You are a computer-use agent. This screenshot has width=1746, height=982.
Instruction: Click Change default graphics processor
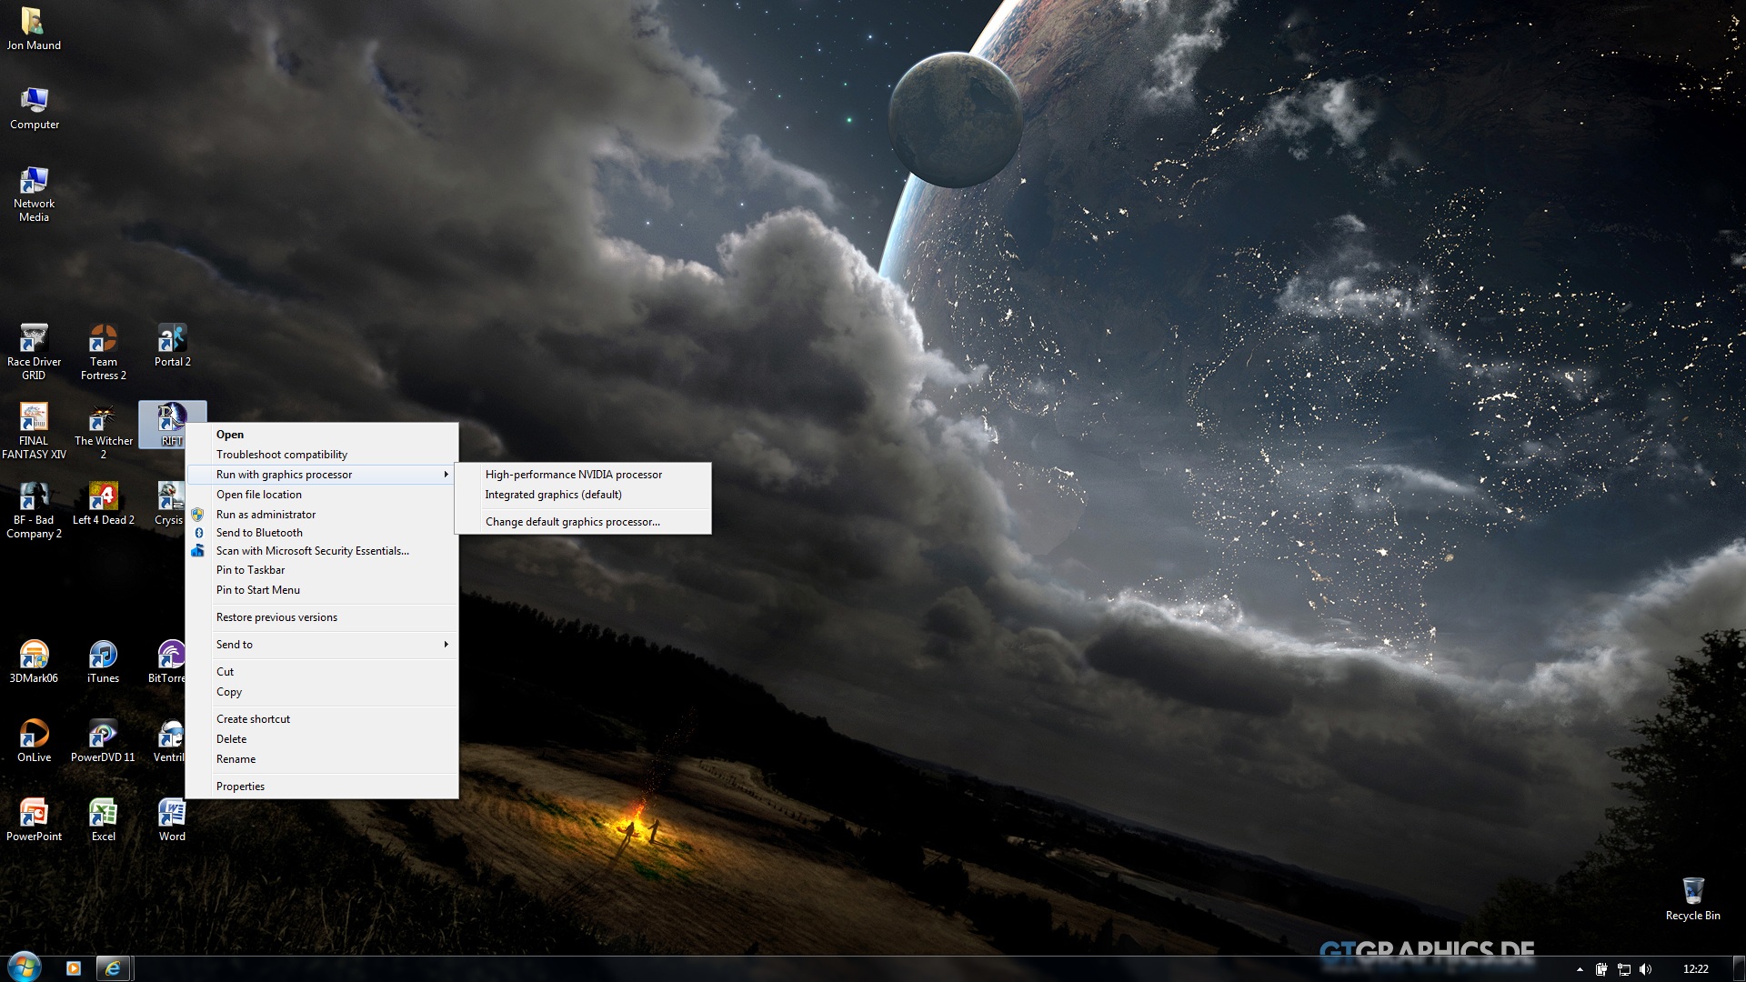pos(572,522)
